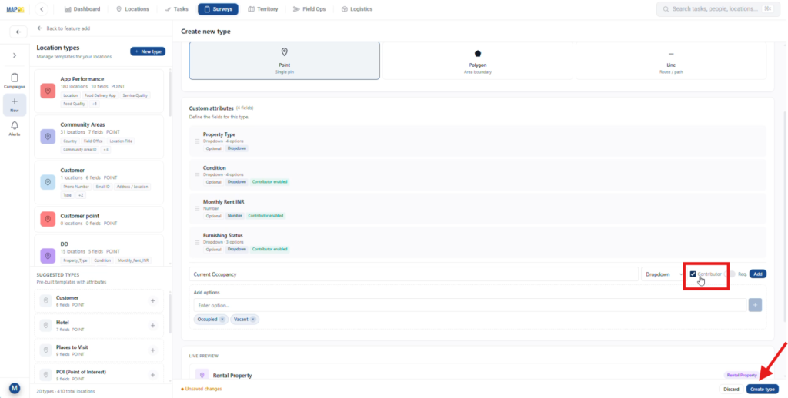Open the Community Areas location type card
This screenshot has width=788, height=398.
(x=99, y=137)
